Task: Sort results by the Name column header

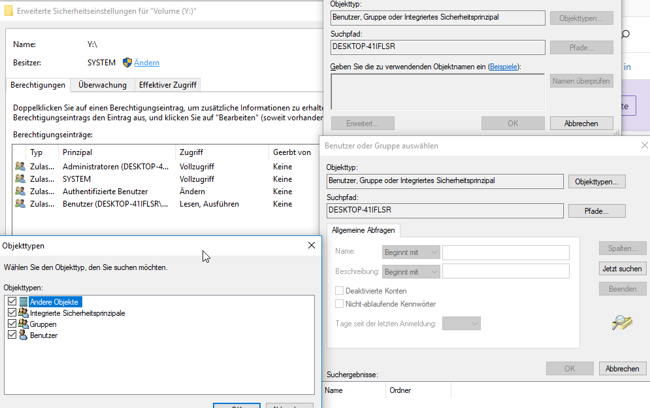Action: [354, 390]
